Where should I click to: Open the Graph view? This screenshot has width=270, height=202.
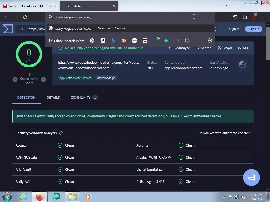pyautogui.click(x=225, y=48)
